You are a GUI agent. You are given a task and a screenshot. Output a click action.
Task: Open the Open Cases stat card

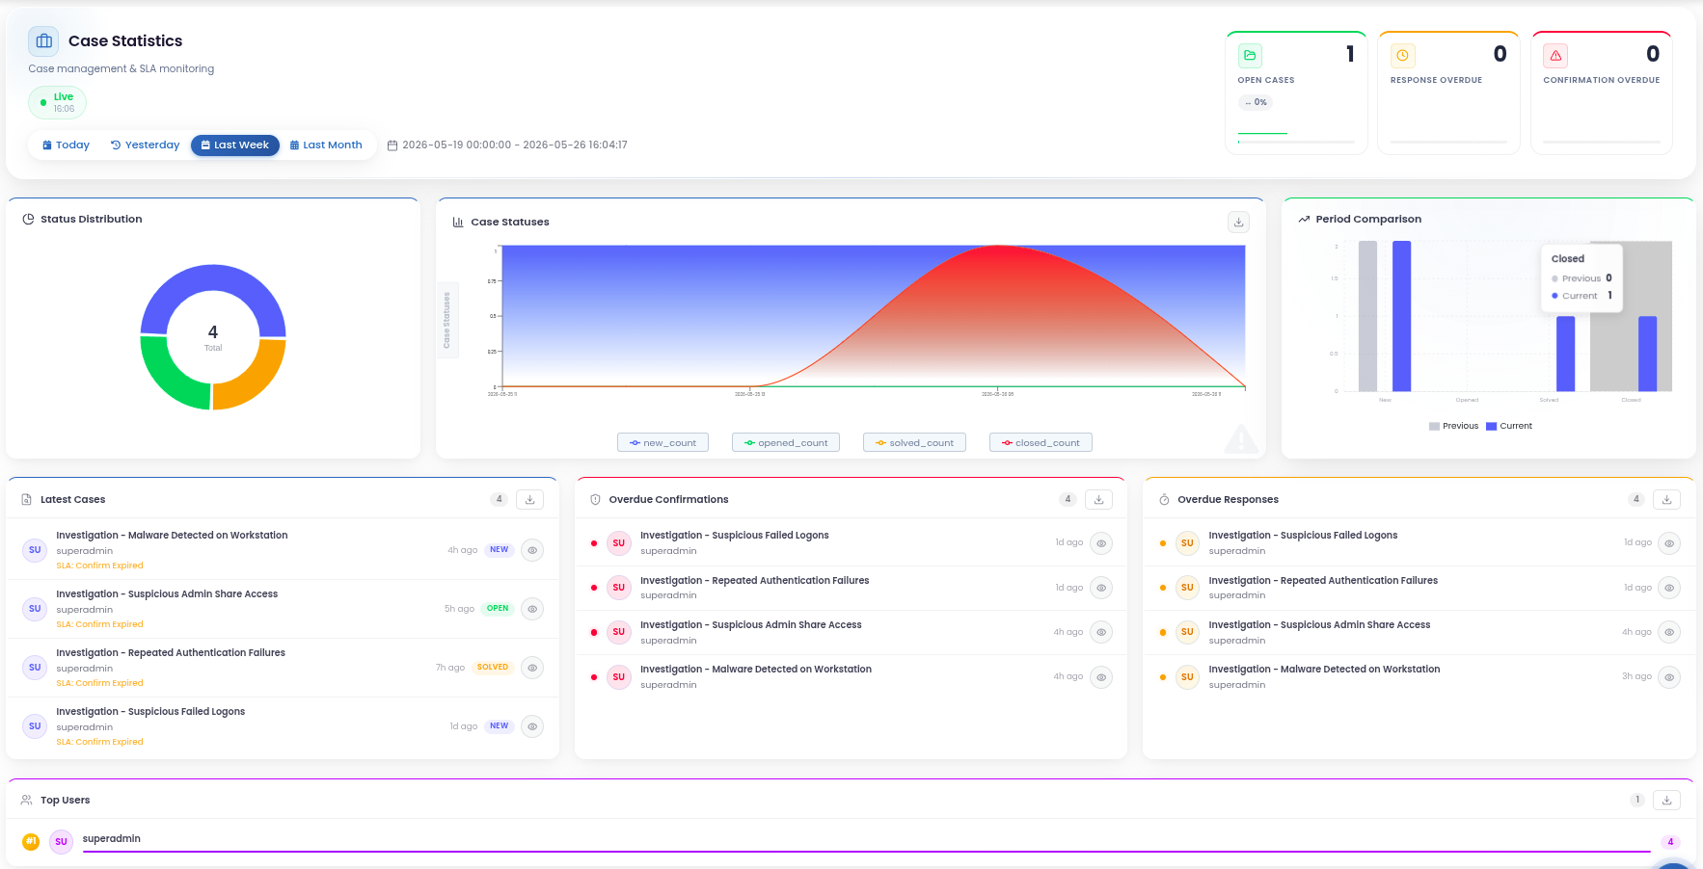pyautogui.click(x=1296, y=92)
